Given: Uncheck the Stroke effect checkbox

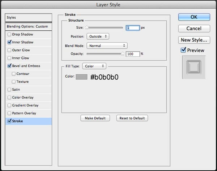Looking at the screenshot, I should coord(9,121).
